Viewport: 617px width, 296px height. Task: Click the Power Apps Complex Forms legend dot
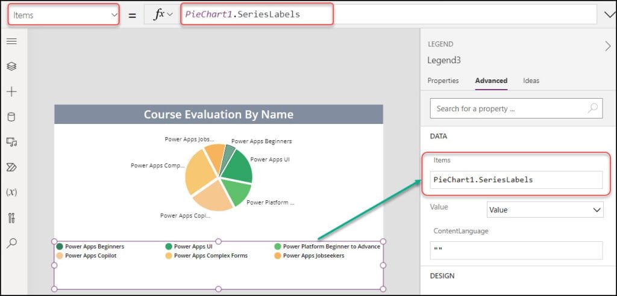(169, 256)
